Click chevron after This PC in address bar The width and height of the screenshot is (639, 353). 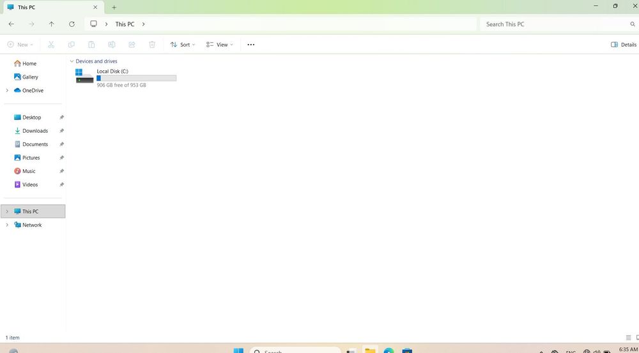[x=143, y=24]
